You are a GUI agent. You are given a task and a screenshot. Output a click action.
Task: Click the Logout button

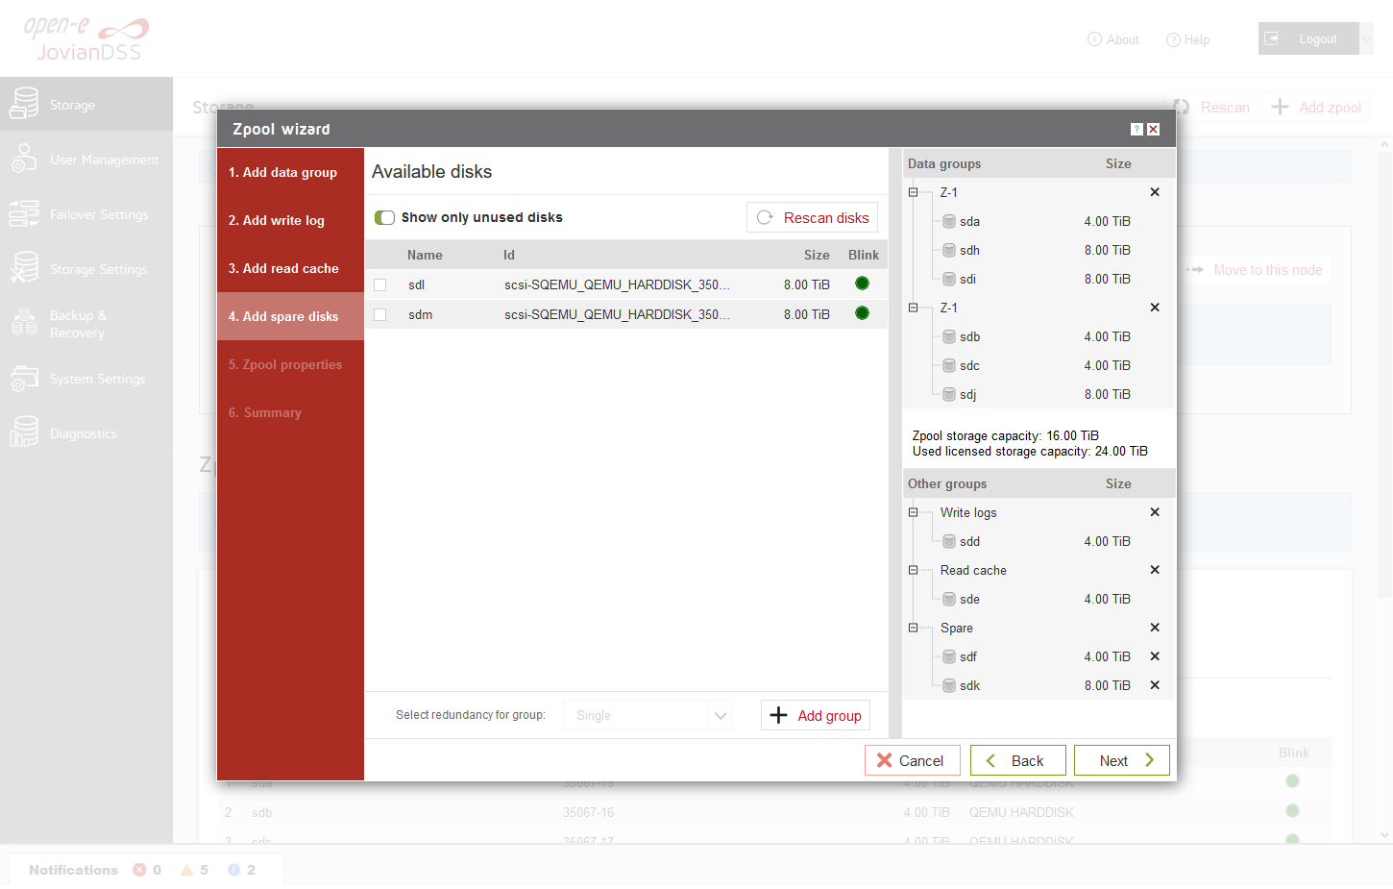click(x=1308, y=38)
